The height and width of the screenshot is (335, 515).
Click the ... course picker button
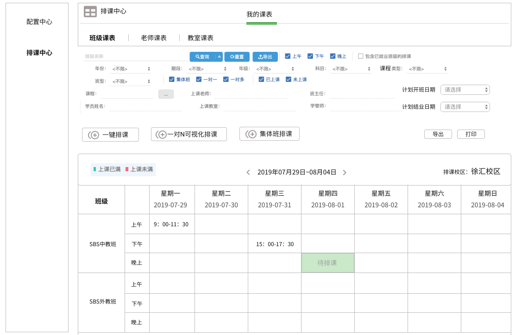[166, 94]
